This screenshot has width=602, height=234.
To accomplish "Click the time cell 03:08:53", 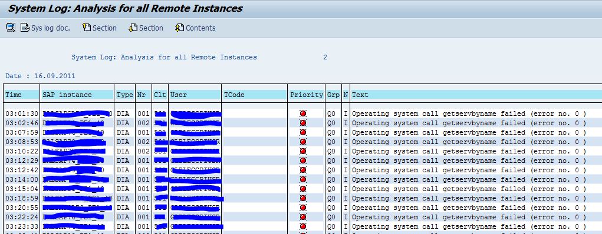I will tap(22, 142).
